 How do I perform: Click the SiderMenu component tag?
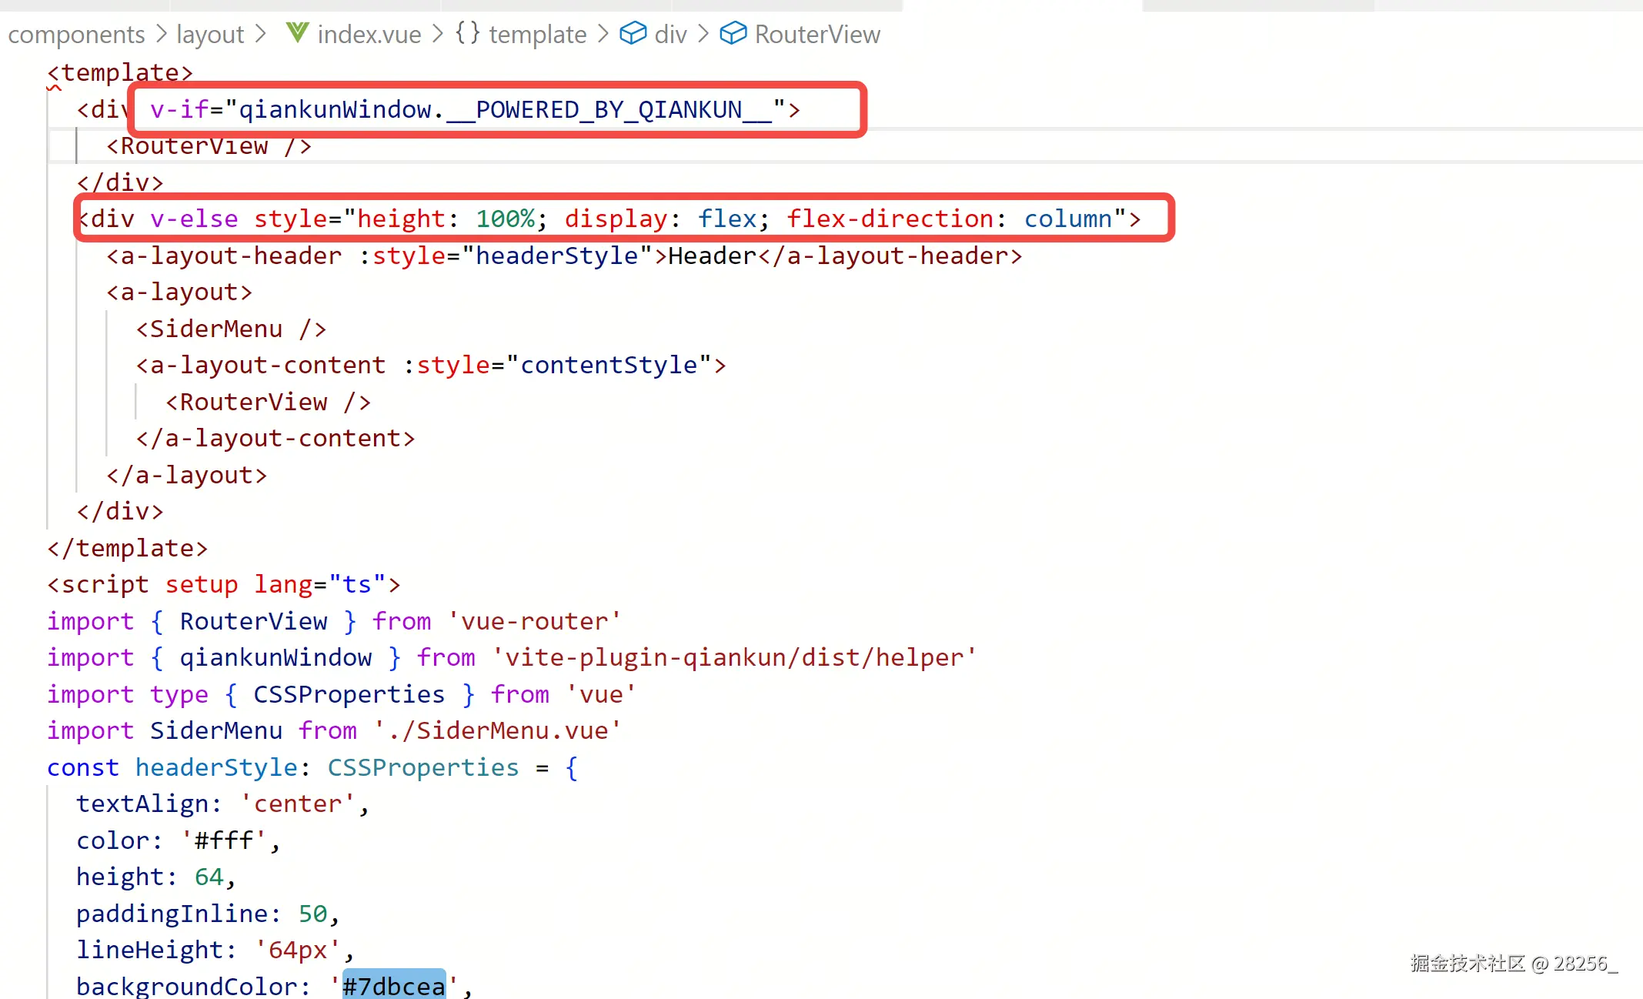[216, 329]
